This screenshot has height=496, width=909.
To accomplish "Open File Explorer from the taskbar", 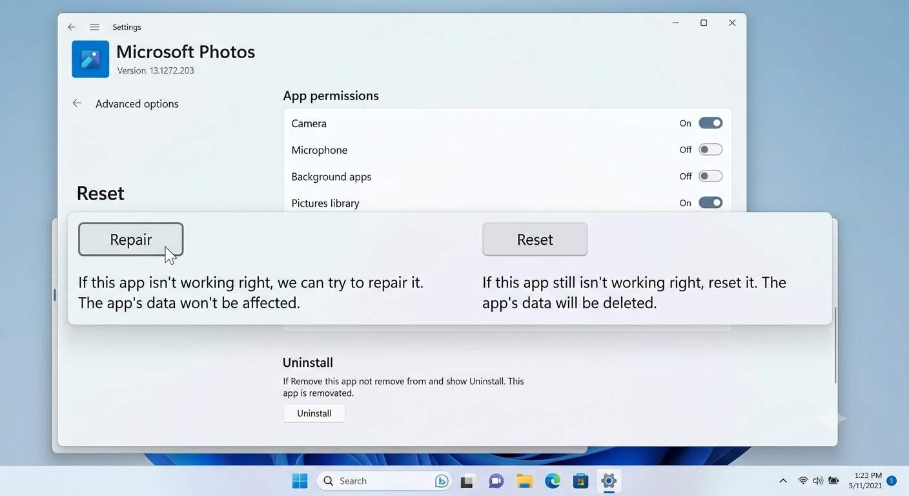I will pyautogui.click(x=524, y=481).
